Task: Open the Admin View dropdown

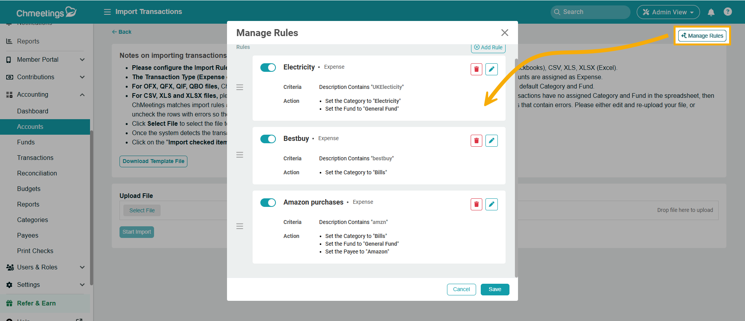Action: (668, 12)
